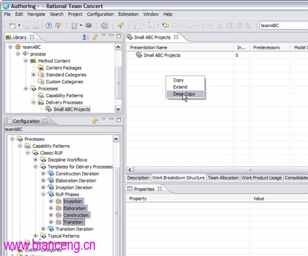Select Content Packages in the Library tree

pyautogui.click(x=63, y=68)
